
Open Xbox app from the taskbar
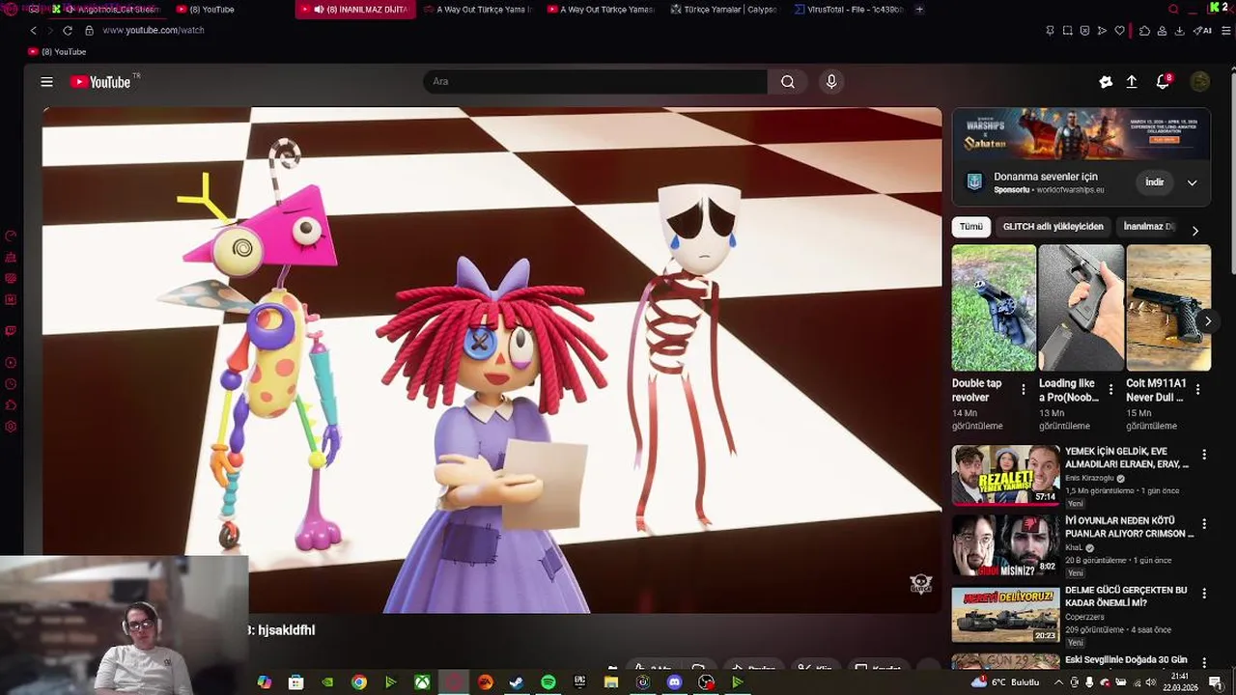(x=422, y=682)
